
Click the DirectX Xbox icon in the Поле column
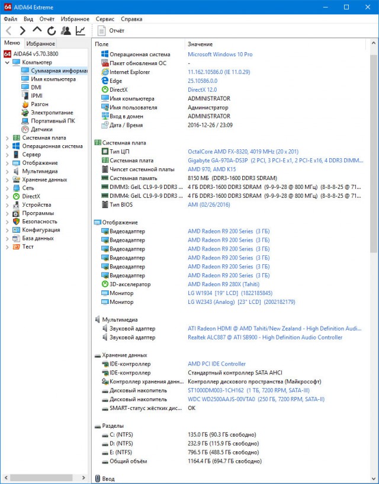[105, 90]
